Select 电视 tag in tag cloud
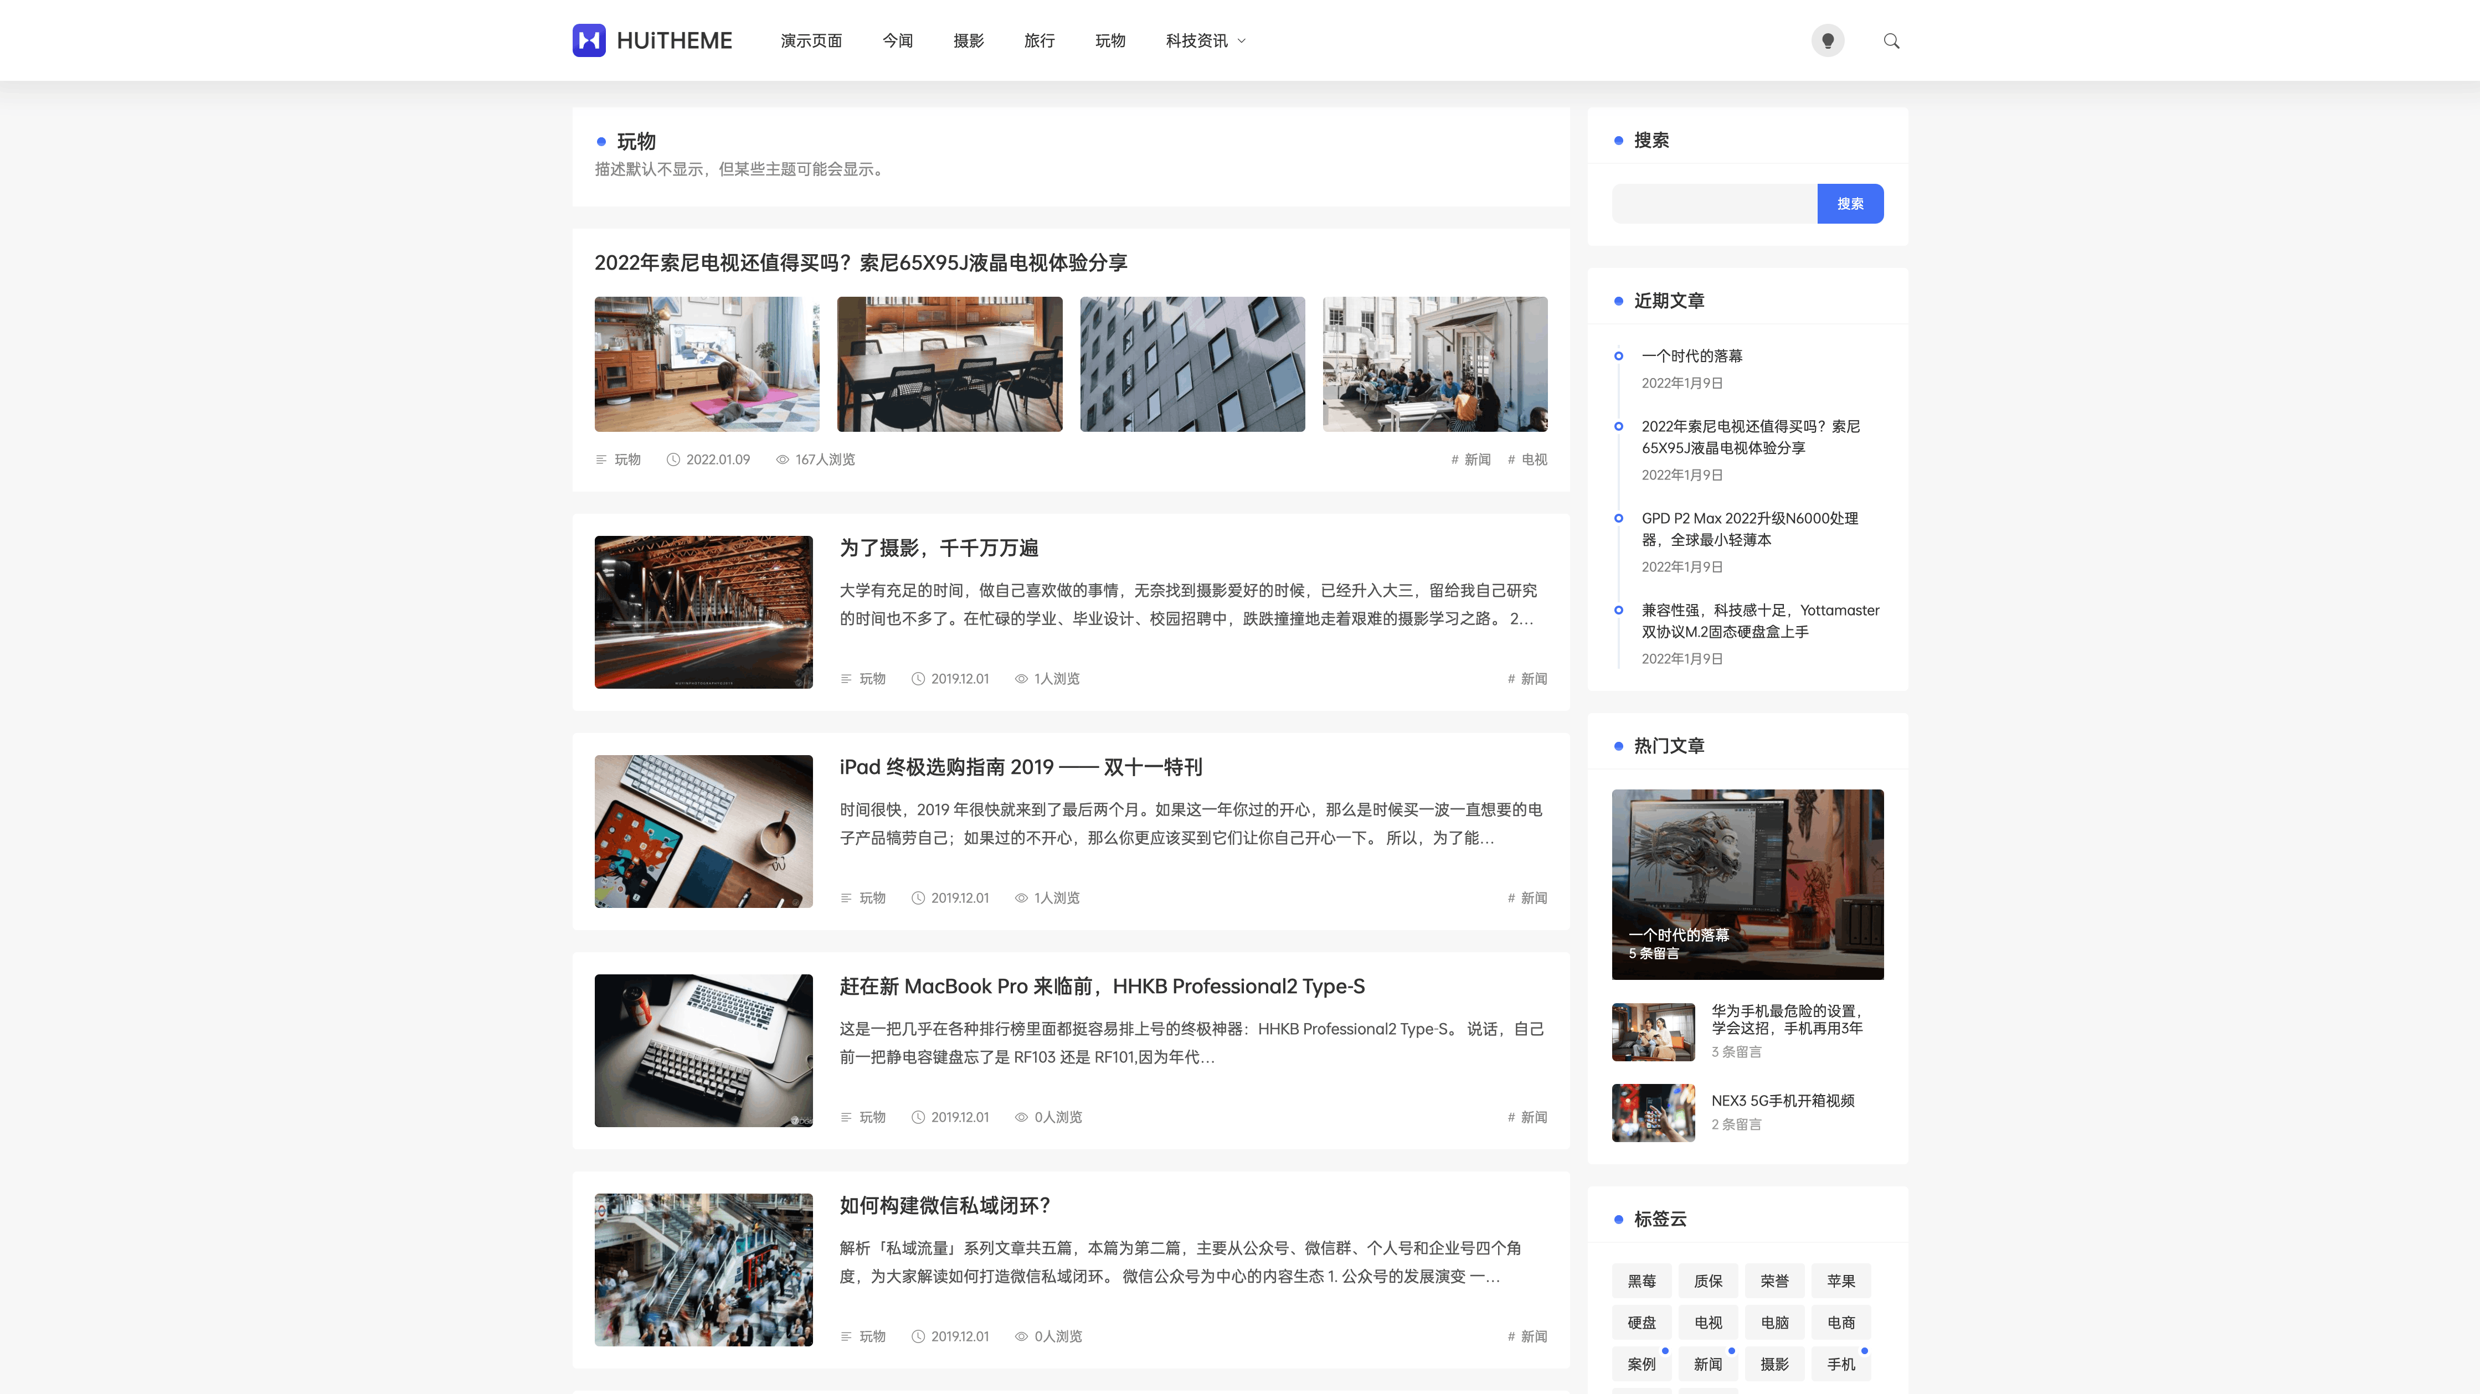This screenshot has width=2480, height=1394. pyautogui.click(x=1708, y=1323)
